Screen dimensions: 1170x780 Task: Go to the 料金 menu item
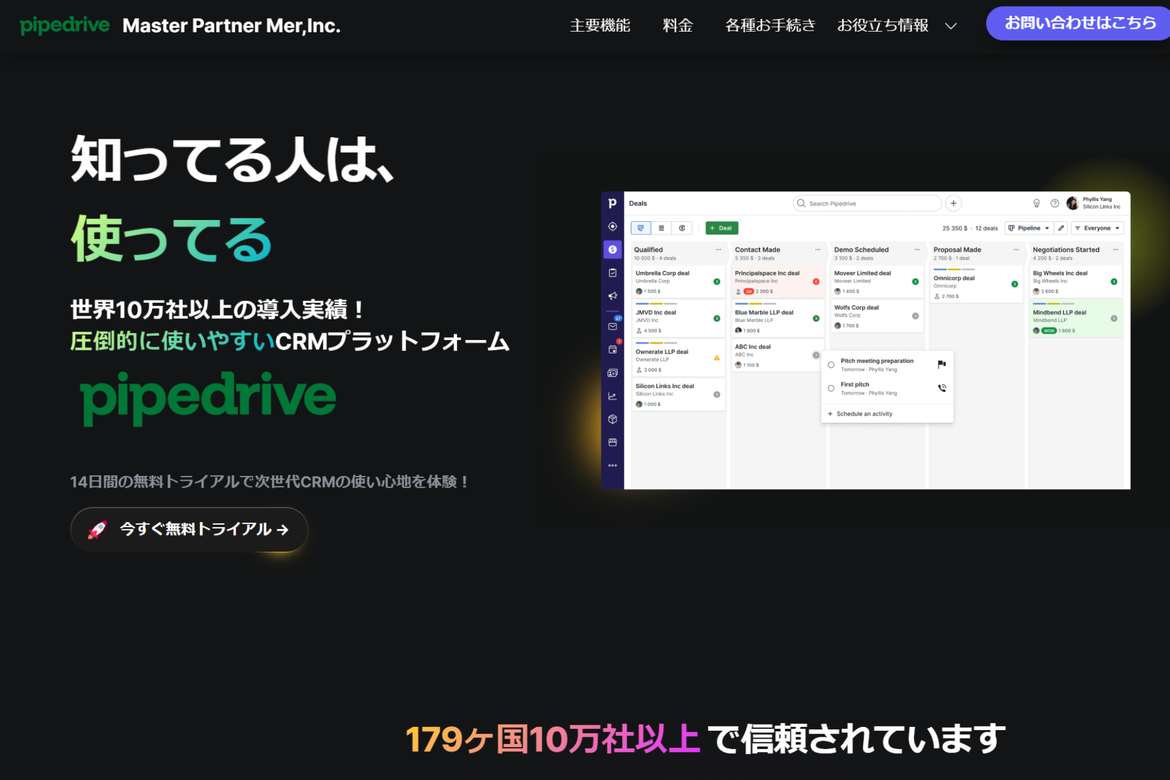click(x=678, y=26)
